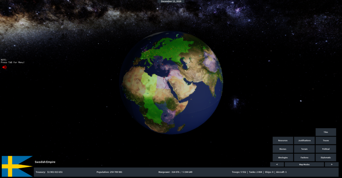Image resolution: width=342 pixels, height=178 pixels.
Task: Click the Swedish Empire country name
Action: (x=45, y=162)
